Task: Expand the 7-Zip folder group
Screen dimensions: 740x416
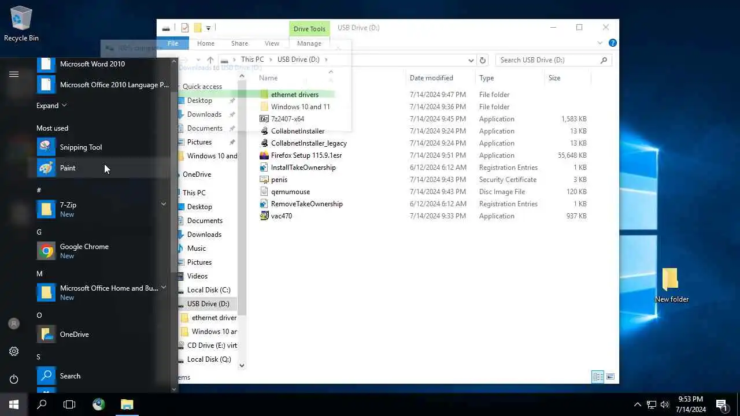Action: [x=164, y=204]
